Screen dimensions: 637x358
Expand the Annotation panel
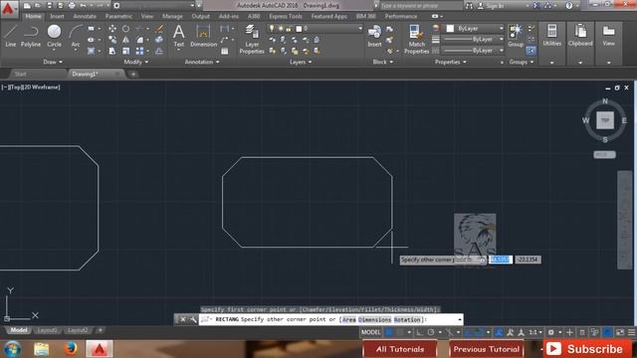pyautogui.click(x=202, y=62)
